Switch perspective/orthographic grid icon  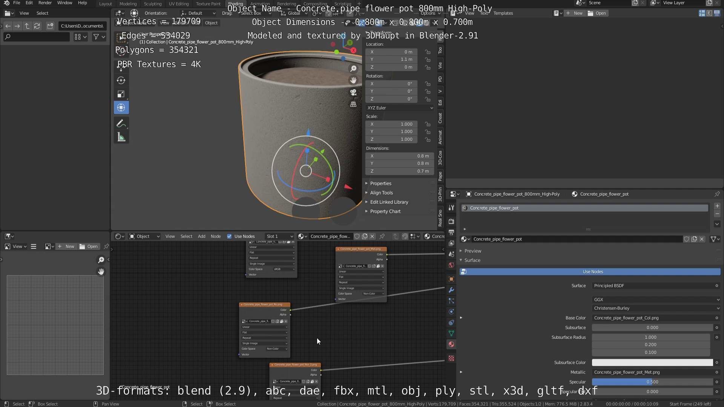point(353,104)
